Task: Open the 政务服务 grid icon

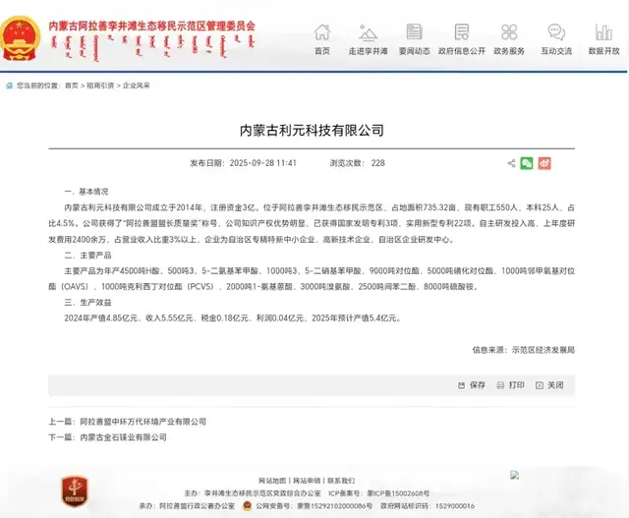Action: [509, 31]
